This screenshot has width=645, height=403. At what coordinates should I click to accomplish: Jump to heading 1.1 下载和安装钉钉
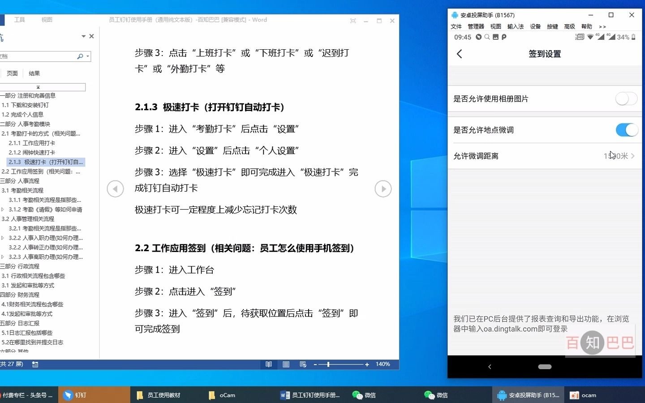click(25, 105)
